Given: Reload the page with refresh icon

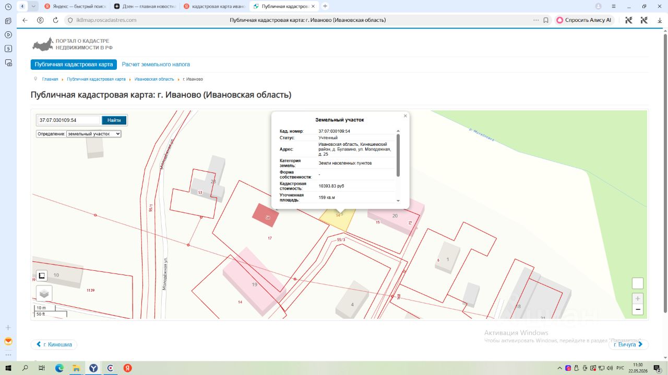Looking at the screenshot, I should tap(55, 20).
